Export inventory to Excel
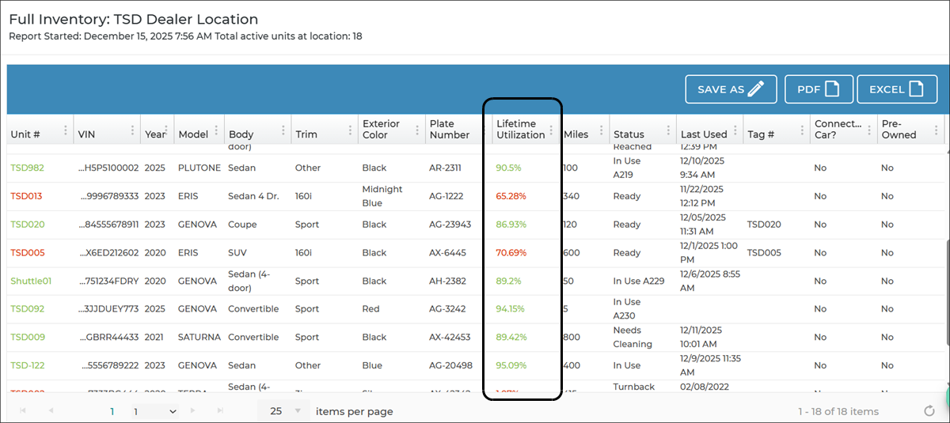The width and height of the screenshot is (950, 423). click(x=896, y=89)
